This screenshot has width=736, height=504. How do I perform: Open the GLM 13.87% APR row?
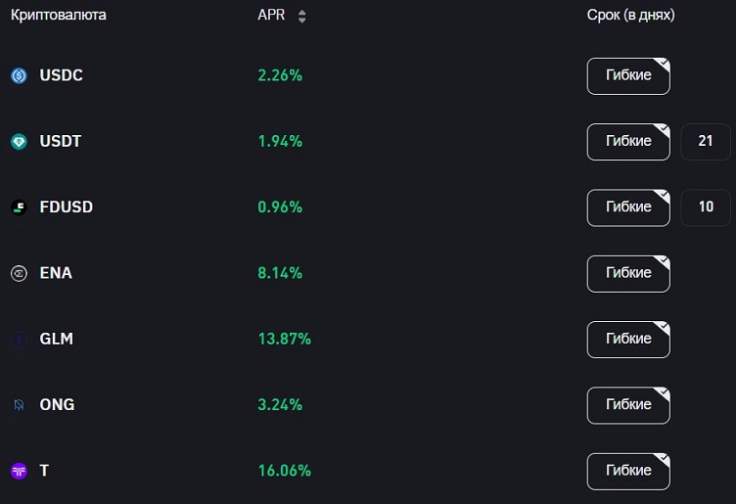pos(368,339)
